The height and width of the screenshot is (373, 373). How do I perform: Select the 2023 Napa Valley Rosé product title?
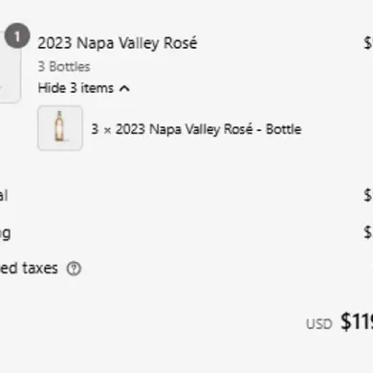118,43
